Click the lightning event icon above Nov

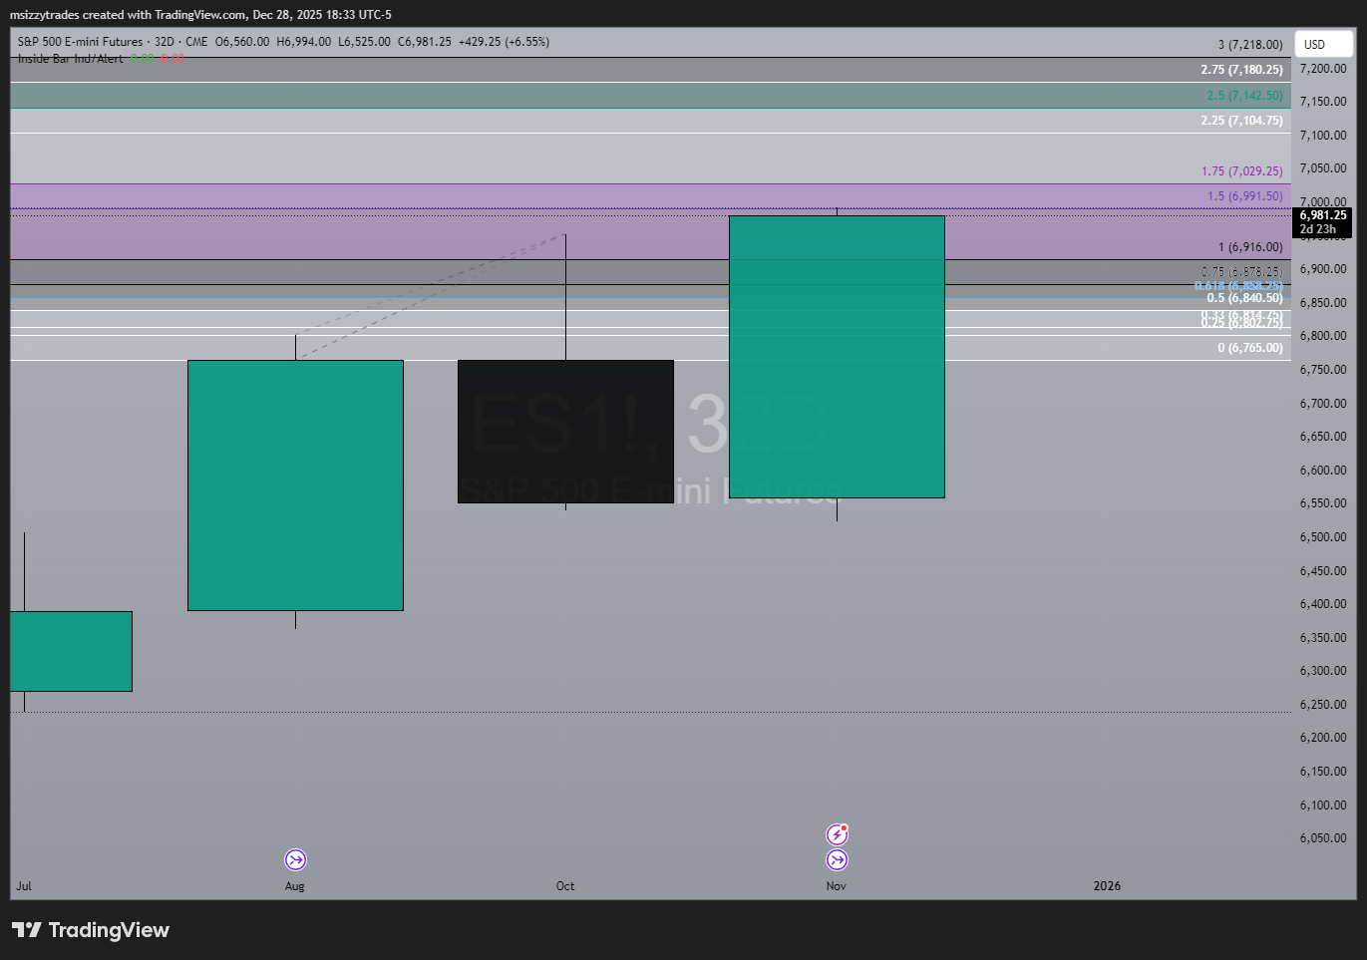[x=837, y=834]
